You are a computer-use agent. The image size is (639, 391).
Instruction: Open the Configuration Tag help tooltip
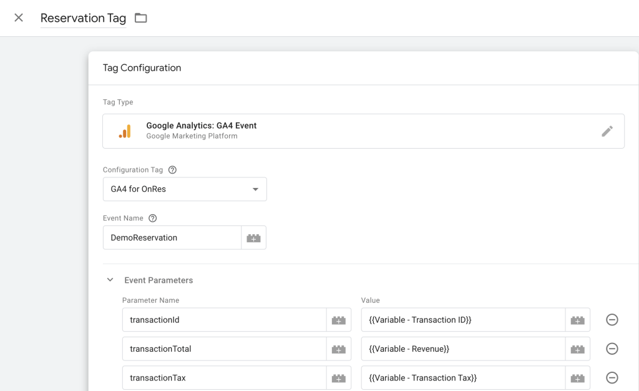click(173, 170)
